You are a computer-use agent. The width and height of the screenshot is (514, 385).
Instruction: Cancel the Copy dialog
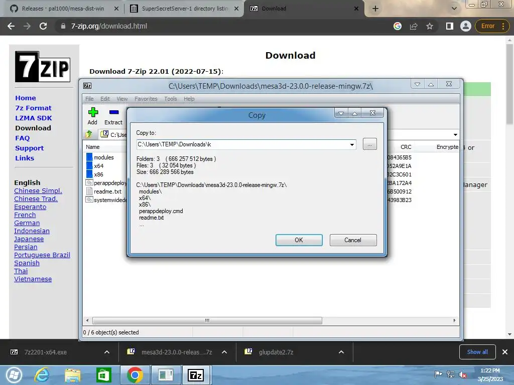[x=353, y=240]
